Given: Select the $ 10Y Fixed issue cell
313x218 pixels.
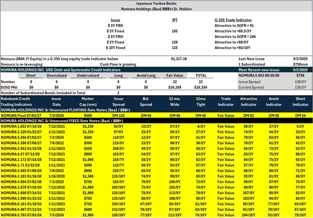Looking at the screenshot, I should pyautogui.click(x=115, y=48).
